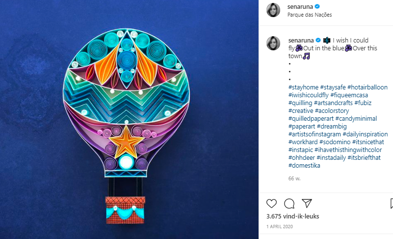Open the header profile picture avatar

point(273,10)
